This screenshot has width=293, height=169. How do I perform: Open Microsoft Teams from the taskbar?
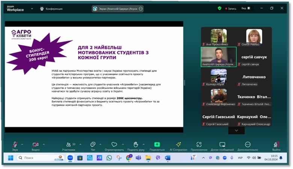139,158
